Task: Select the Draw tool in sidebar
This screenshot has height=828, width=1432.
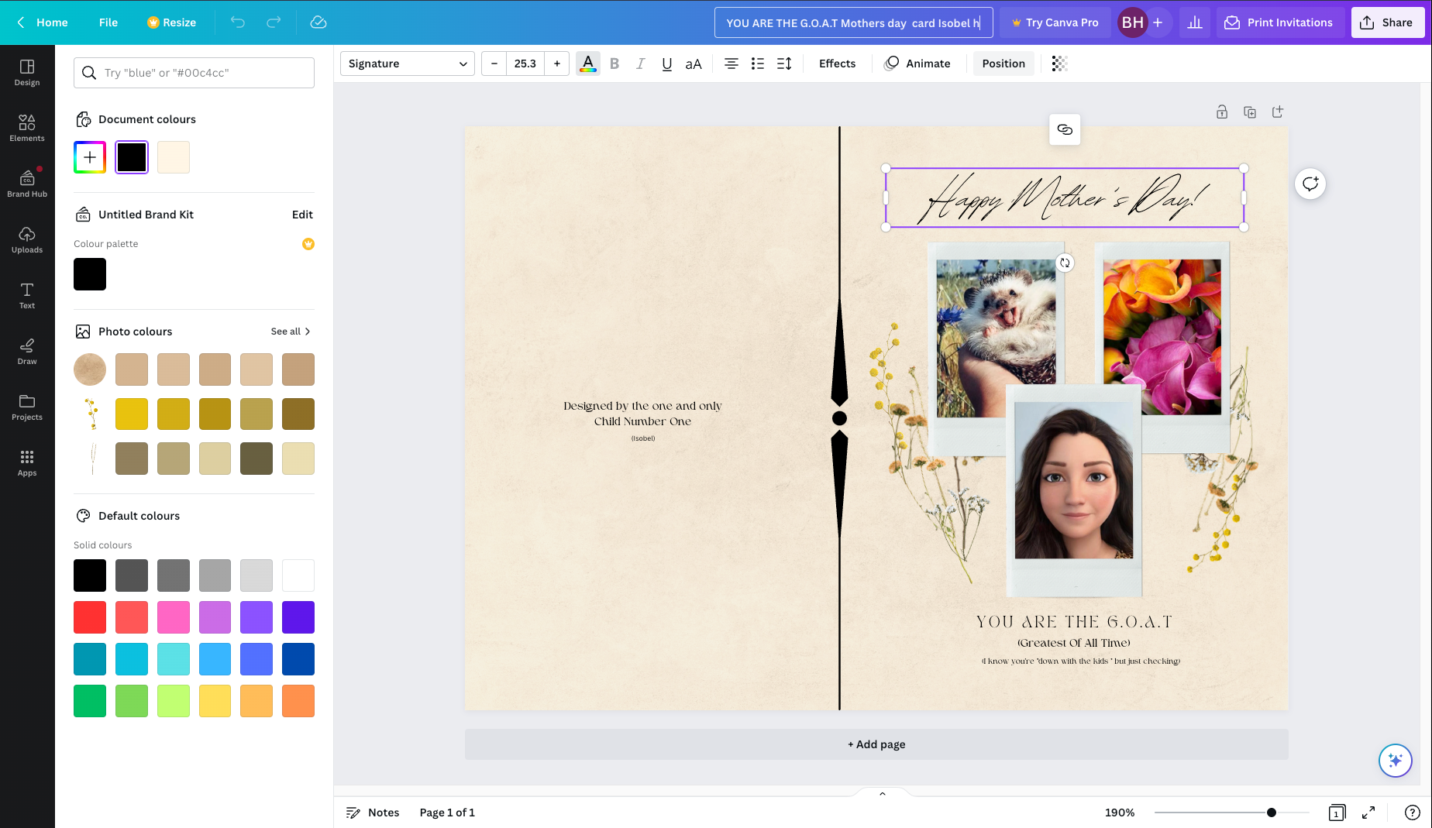Action: pyautogui.click(x=27, y=351)
